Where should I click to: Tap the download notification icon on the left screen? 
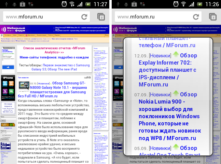point(22,4)
